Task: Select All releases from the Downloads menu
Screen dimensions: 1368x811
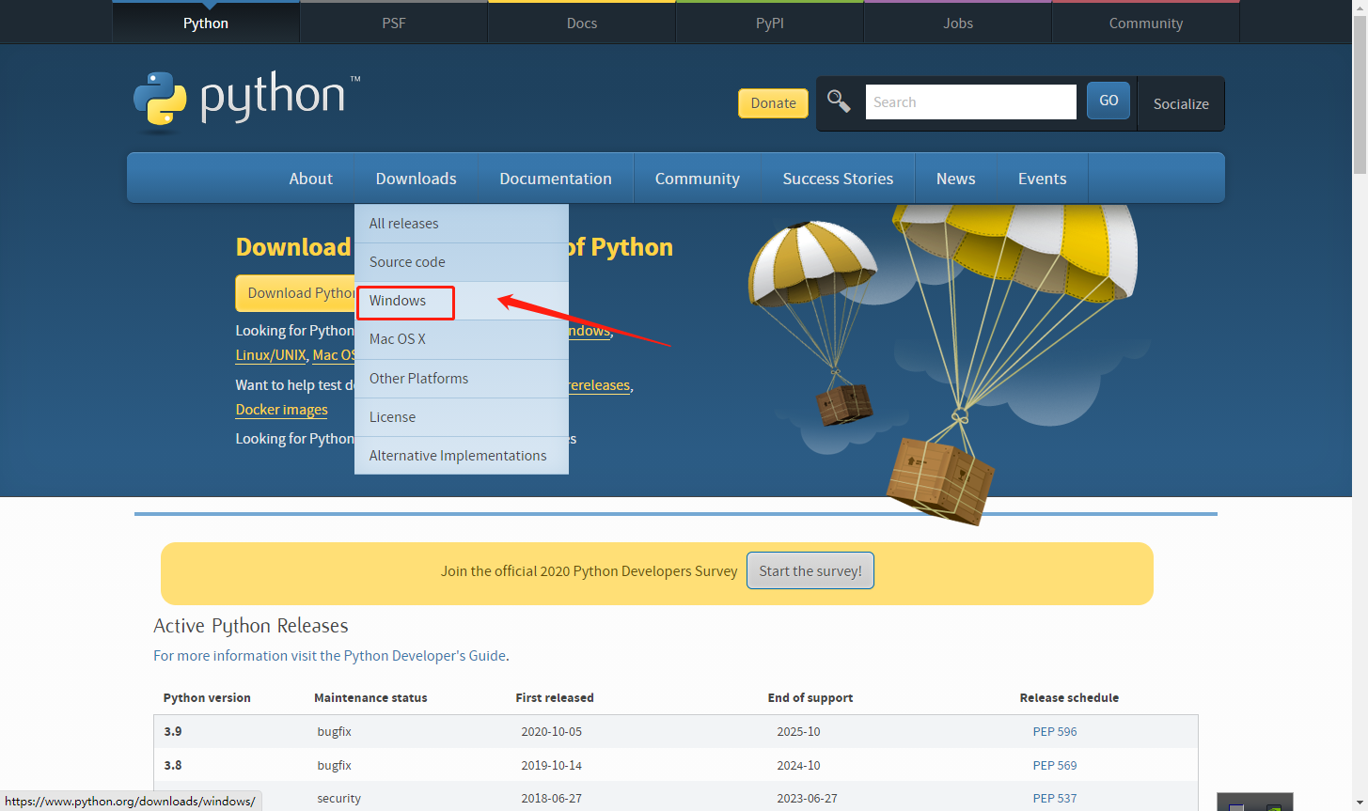Action: coord(462,224)
